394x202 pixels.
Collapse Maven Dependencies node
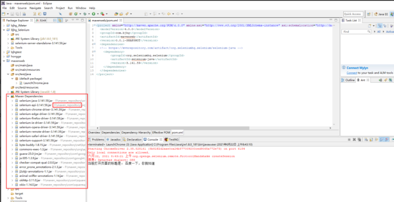[8, 96]
